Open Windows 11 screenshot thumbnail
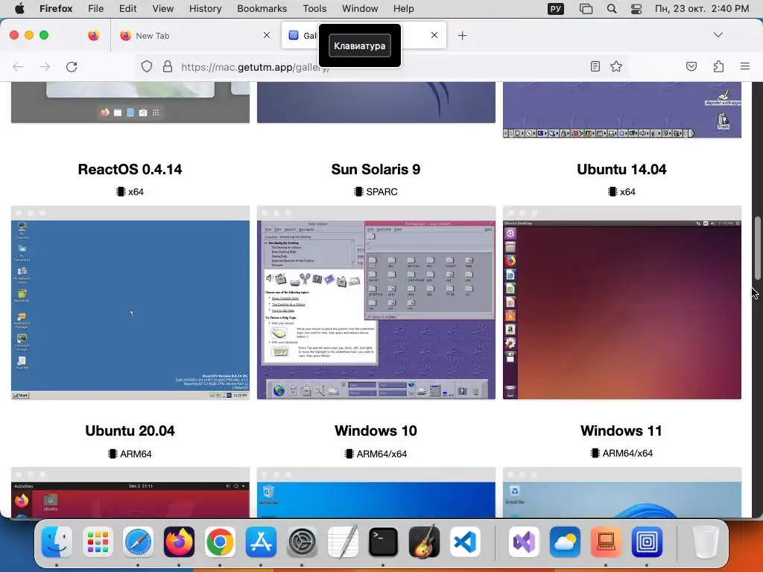This screenshot has width=763, height=572. [622, 492]
